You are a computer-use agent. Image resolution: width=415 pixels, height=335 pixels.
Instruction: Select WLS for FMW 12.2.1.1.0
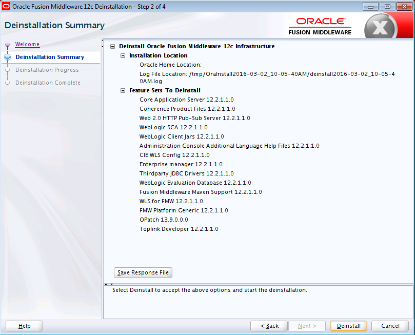(171, 202)
